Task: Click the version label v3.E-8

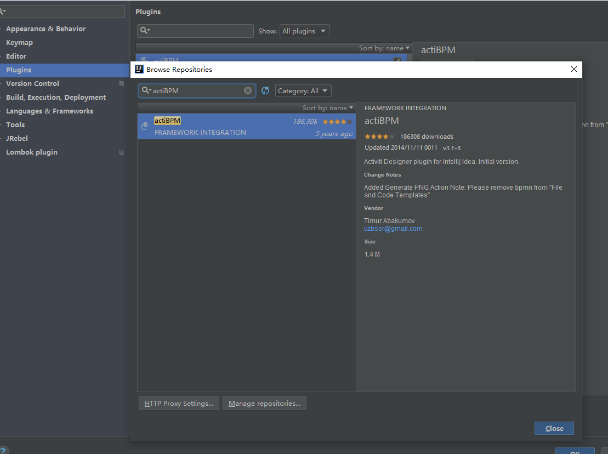Action: pos(452,148)
